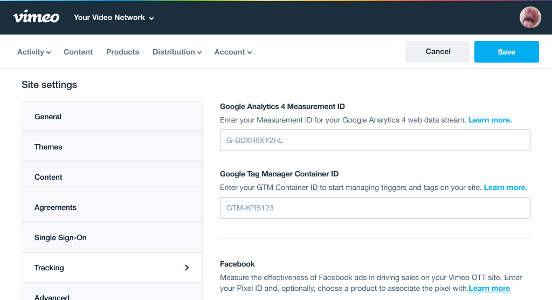552x300 pixels.
Task: Select the Agreements settings tab
Action: tap(112, 207)
